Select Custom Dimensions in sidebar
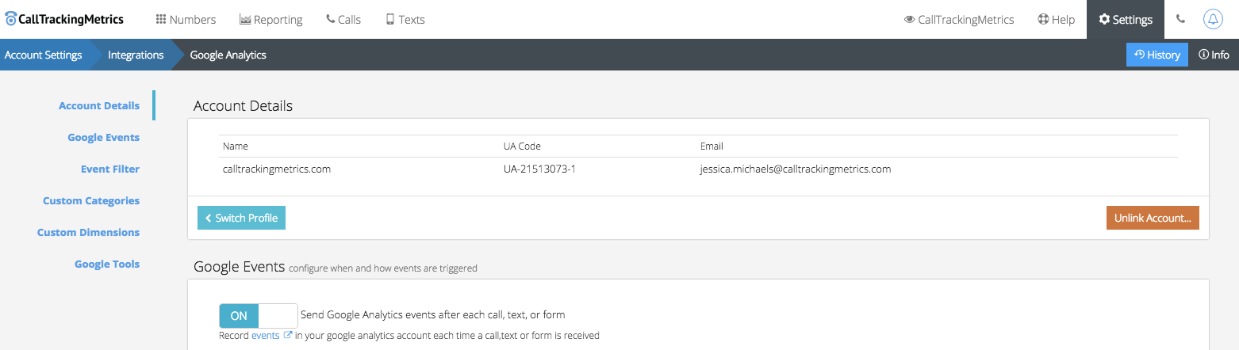The image size is (1239, 350). click(88, 232)
